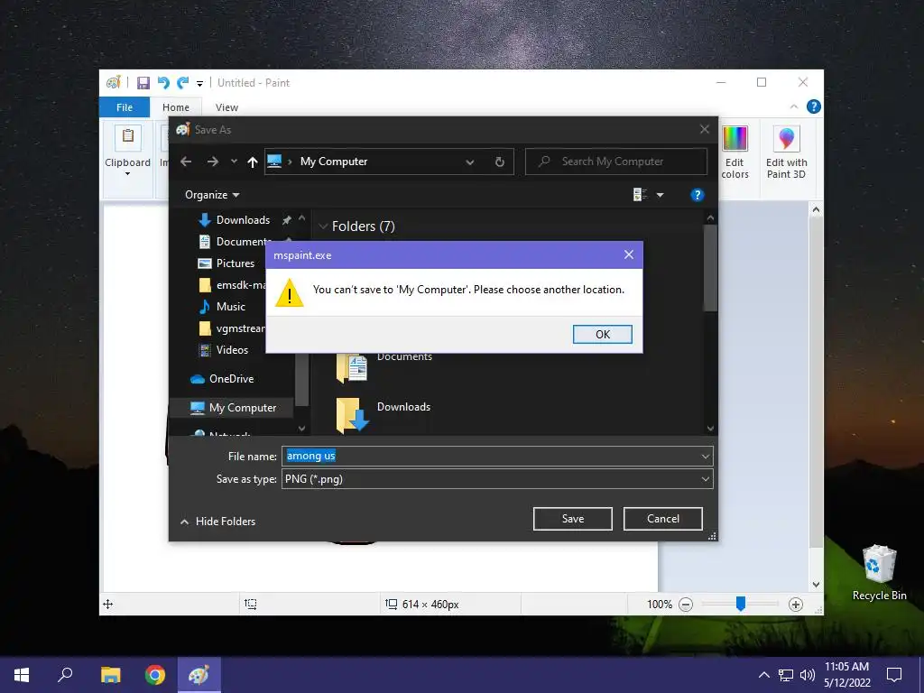
Task: Click the Paint taskbar icon
Action: (199, 675)
